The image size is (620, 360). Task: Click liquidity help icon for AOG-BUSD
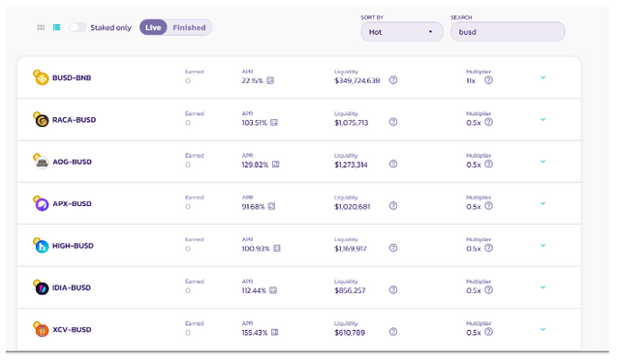pyautogui.click(x=393, y=164)
